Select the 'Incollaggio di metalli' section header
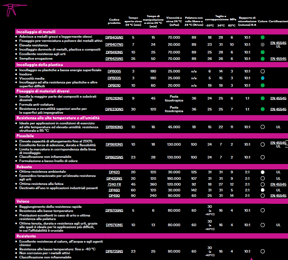This screenshot has height=260, width=288. tap(36, 32)
